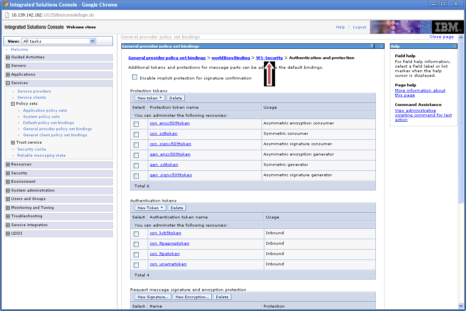This screenshot has width=466, height=311.
Task: Open Service clients in navigation
Action: (x=32, y=98)
